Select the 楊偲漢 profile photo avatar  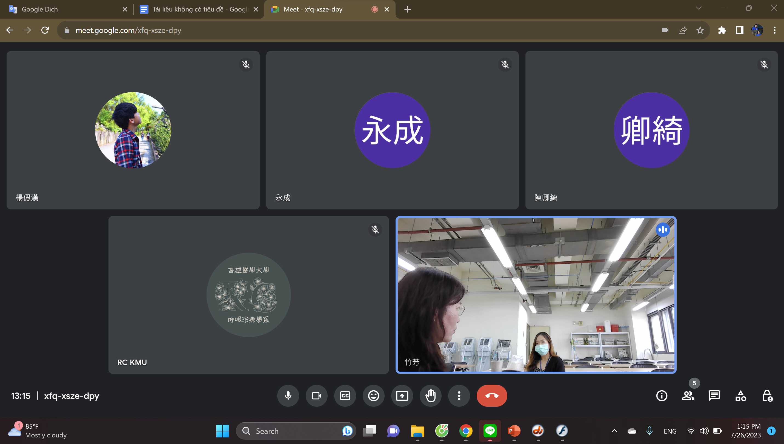tap(133, 130)
